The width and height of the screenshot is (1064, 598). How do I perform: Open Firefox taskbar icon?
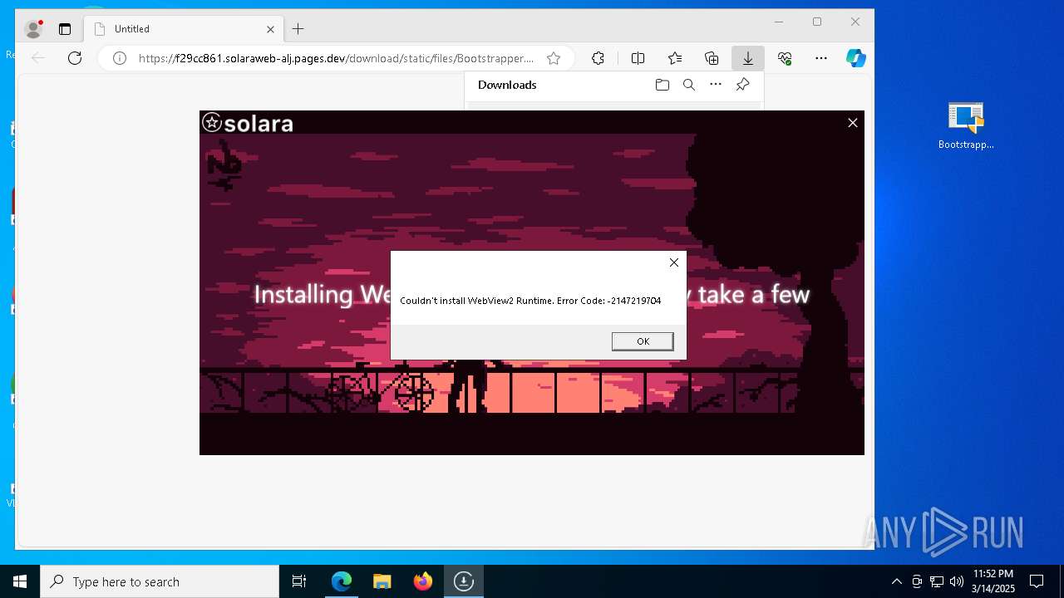[x=423, y=581]
